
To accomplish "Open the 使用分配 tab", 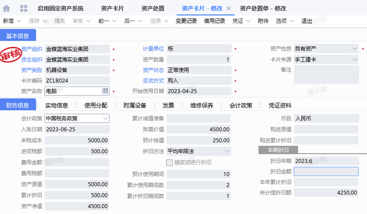I will point(96,105).
